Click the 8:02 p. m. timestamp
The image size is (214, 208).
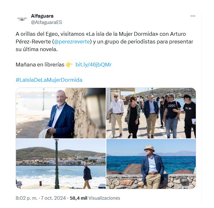27,198
